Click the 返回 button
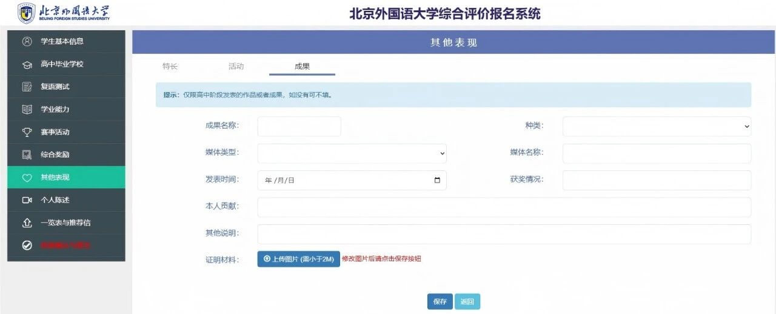 pos(467,301)
